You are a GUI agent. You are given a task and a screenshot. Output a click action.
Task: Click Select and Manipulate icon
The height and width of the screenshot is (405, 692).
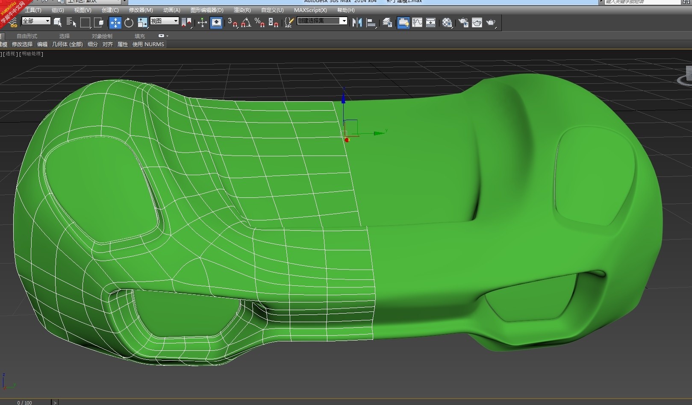(x=202, y=23)
